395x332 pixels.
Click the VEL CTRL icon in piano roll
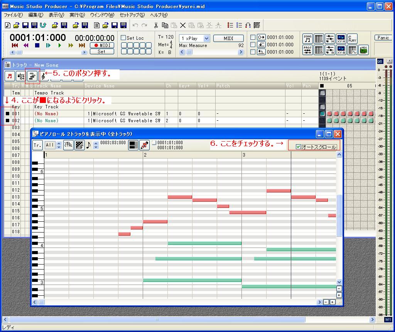[68, 145]
